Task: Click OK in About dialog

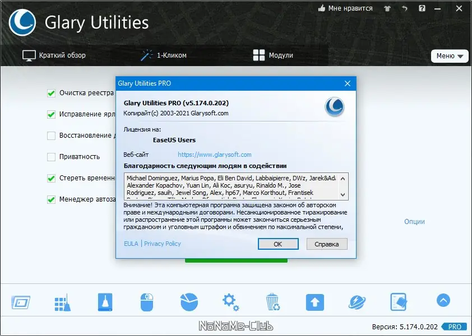Action: 278,244
